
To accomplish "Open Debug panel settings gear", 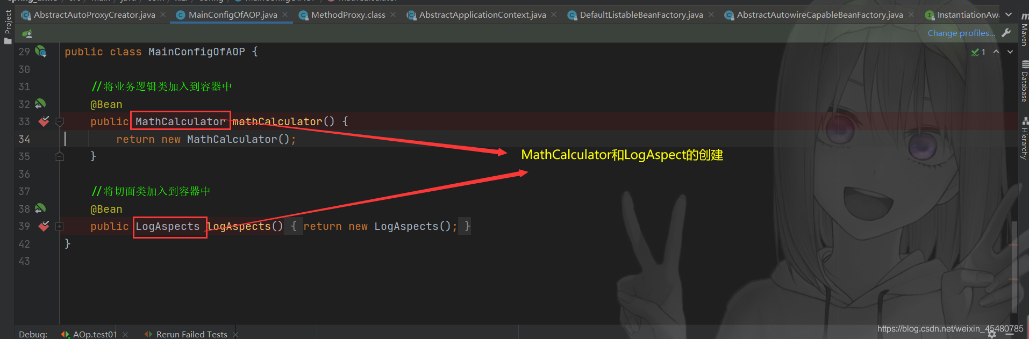I will click(992, 334).
